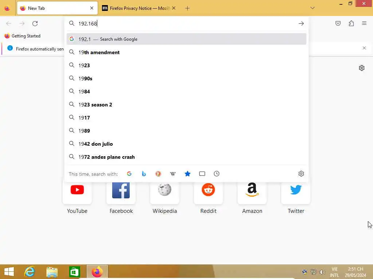Open the VIE INTL input language indicator

(x=334, y=272)
